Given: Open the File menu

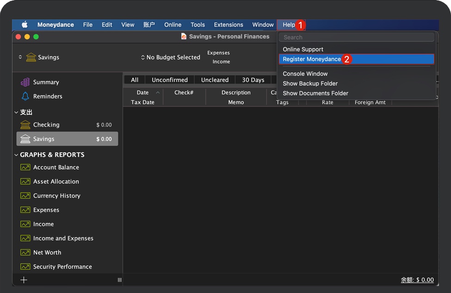Looking at the screenshot, I should (88, 24).
